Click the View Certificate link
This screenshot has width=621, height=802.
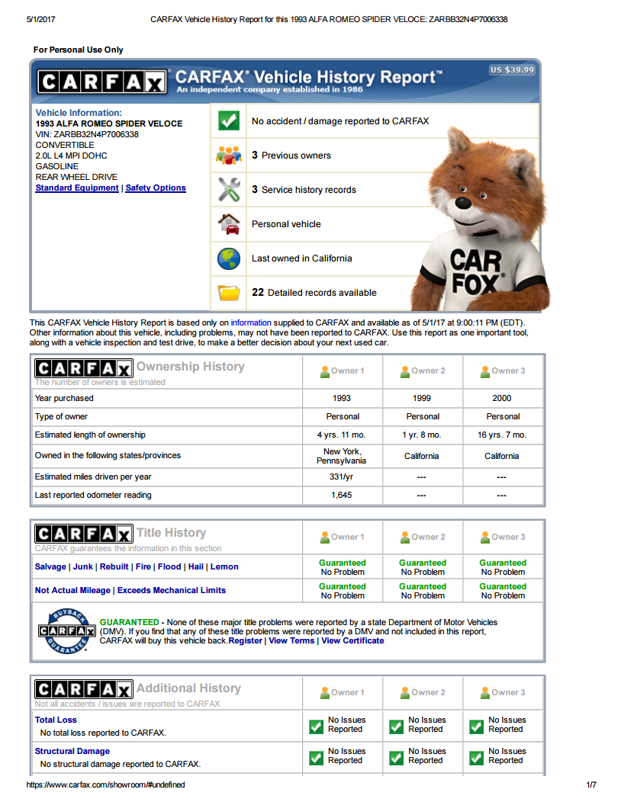pos(352,640)
